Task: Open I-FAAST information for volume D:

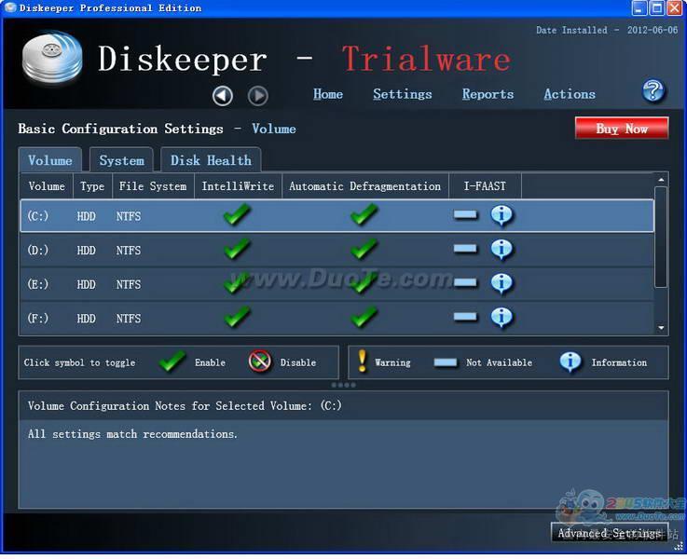Action: [x=502, y=250]
